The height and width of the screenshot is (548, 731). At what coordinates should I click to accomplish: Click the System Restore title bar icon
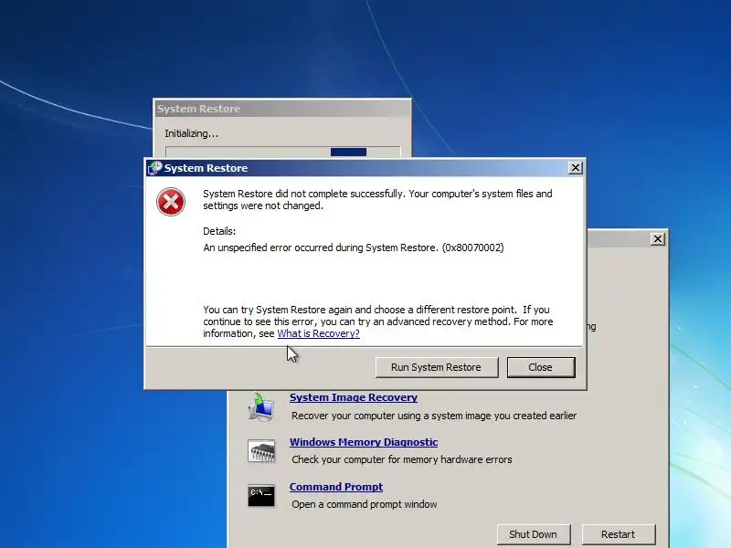[154, 168]
